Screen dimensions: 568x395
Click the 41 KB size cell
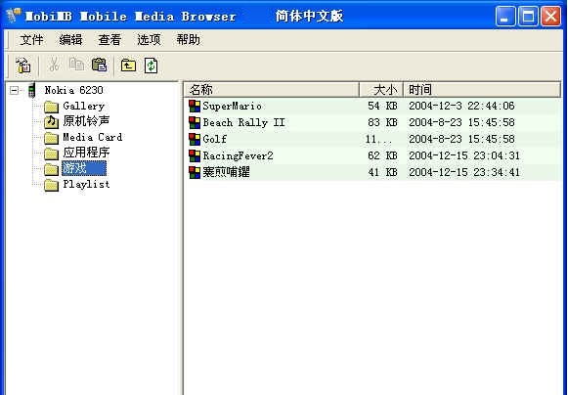[382, 172]
